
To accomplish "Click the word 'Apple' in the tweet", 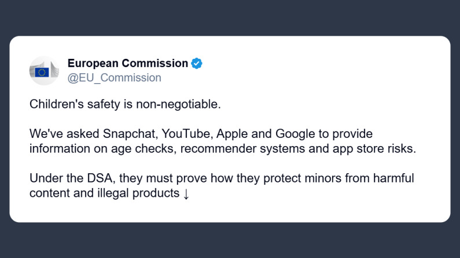I will (233, 134).
